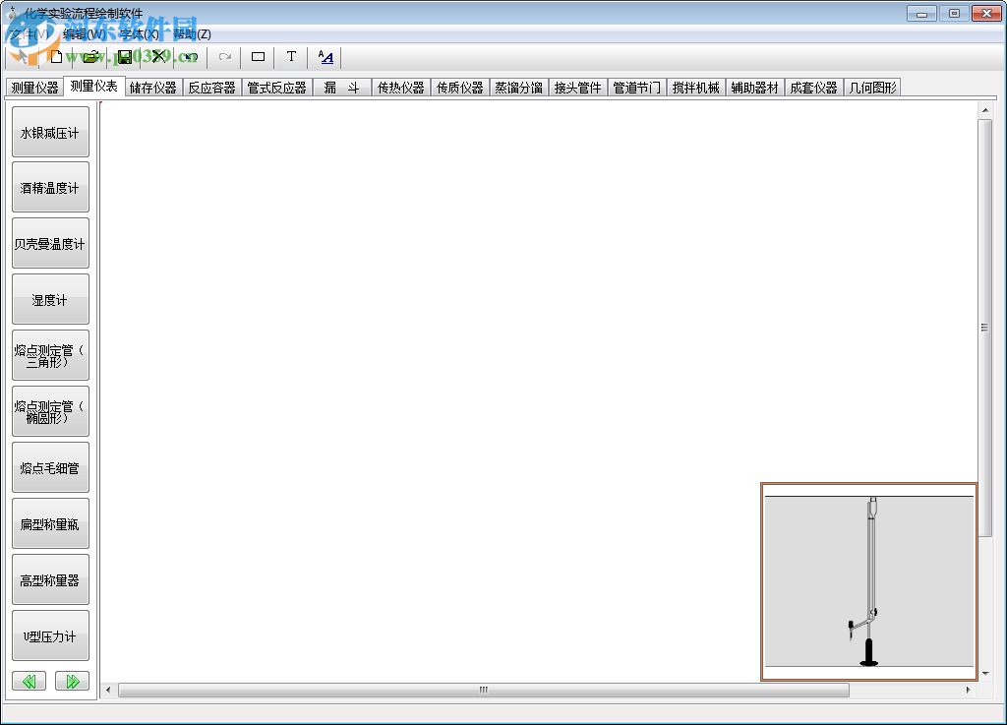The width and height of the screenshot is (1007, 725).
Task: Switch to the 储存仪器 tab
Action: tap(152, 88)
